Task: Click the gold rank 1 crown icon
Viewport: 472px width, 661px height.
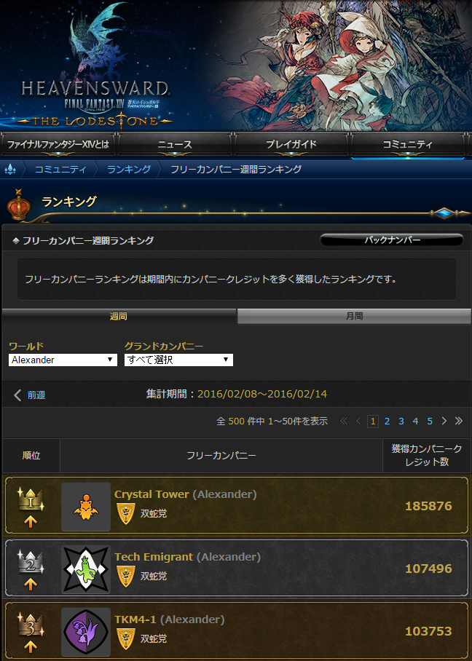Action: (x=31, y=499)
